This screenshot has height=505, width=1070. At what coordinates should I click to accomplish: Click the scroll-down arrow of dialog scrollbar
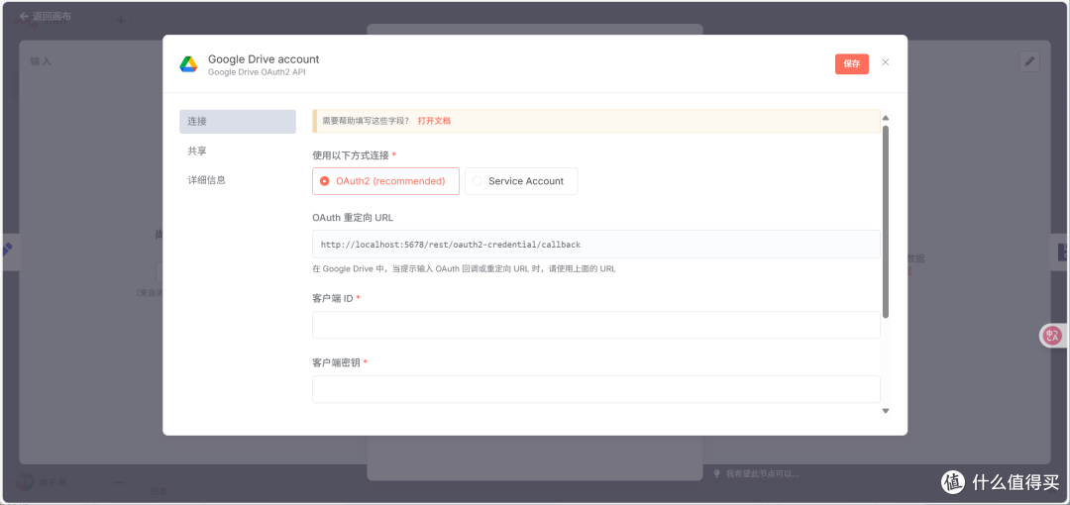tap(886, 411)
